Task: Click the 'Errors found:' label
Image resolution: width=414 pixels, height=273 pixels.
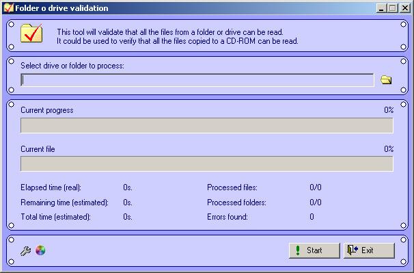Action: coord(227,217)
